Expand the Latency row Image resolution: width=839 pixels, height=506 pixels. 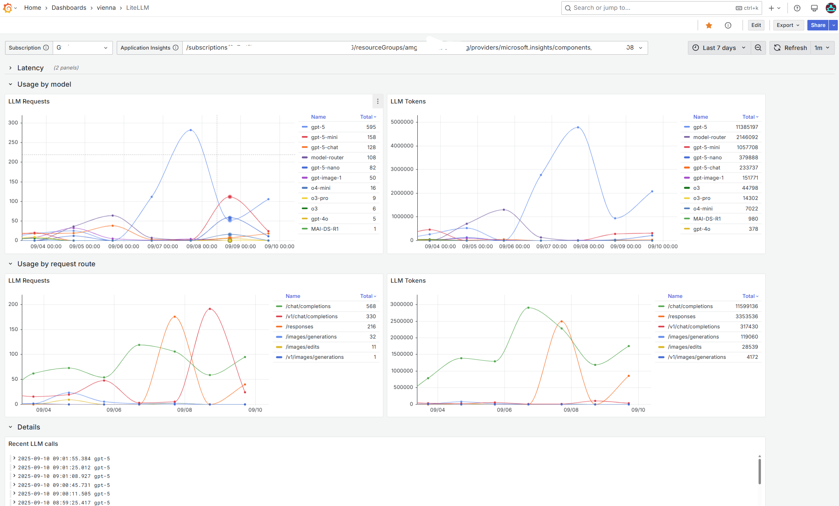[30, 68]
